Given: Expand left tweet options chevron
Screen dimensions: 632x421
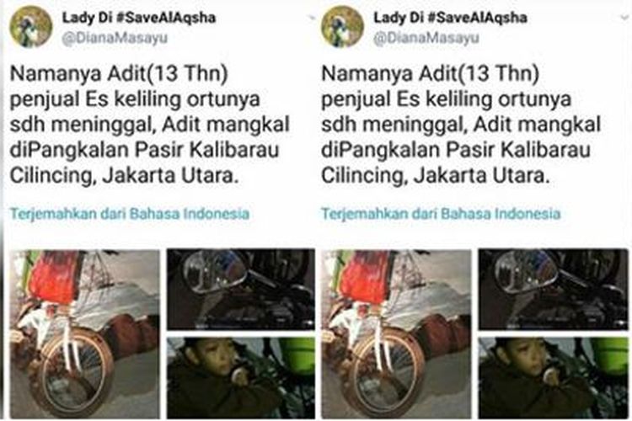Looking at the screenshot, I should 311,18.
